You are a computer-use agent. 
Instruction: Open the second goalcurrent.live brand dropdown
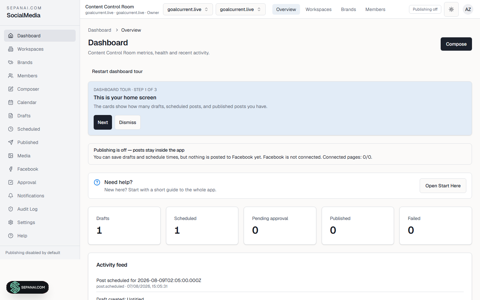coord(241,9)
